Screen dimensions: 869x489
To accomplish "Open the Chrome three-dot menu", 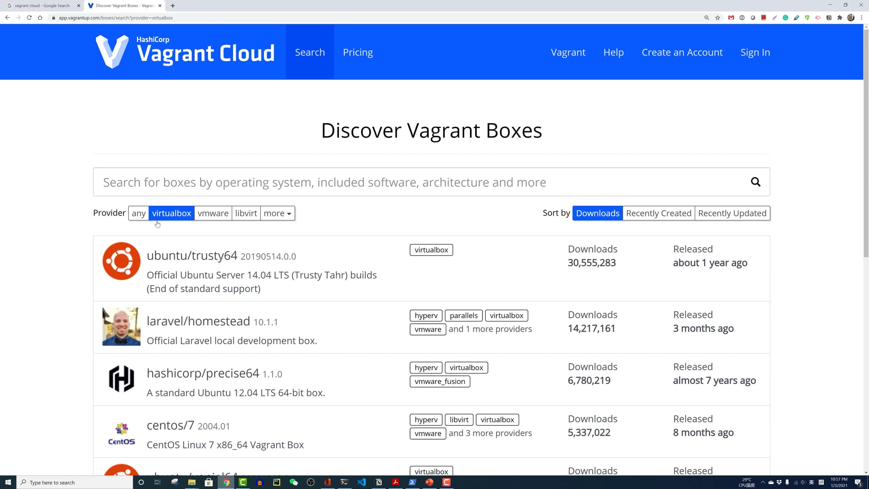I will [862, 18].
